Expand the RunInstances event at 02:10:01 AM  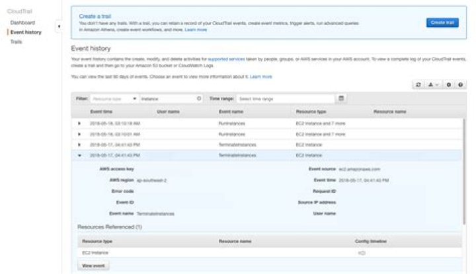click(x=79, y=134)
